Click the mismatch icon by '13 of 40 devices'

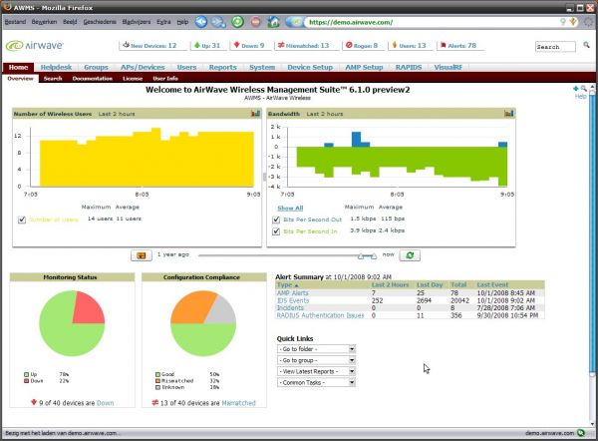pos(154,402)
